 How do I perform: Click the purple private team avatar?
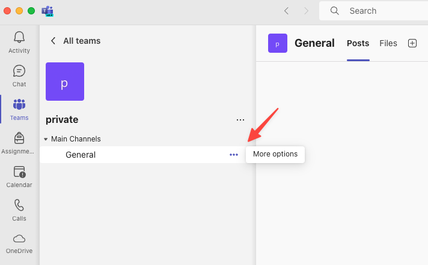(x=65, y=82)
